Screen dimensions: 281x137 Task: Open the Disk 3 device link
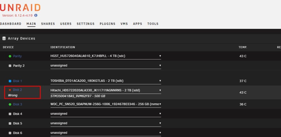point(17,104)
